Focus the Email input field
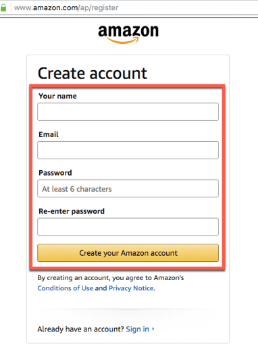This screenshot has height=349, width=258. pos(128,150)
